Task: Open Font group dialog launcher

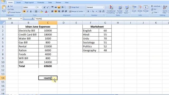Action: [49, 15]
